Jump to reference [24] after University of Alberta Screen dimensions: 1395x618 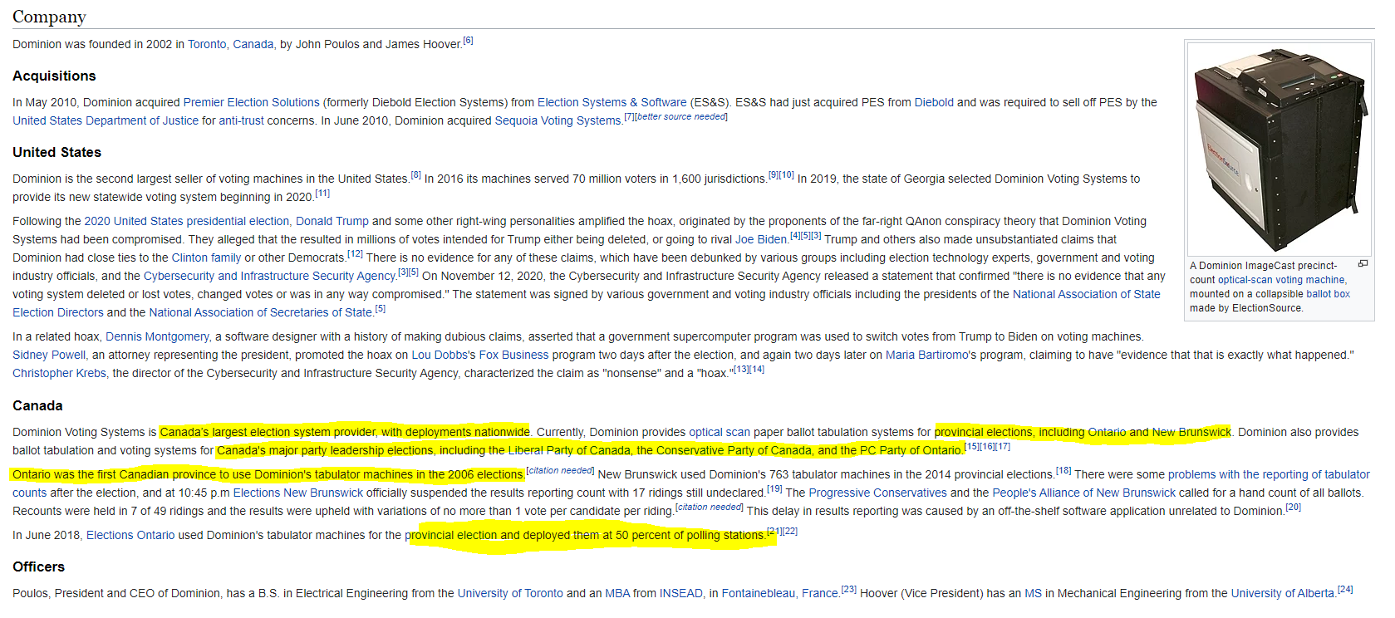[x=1345, y=590]
